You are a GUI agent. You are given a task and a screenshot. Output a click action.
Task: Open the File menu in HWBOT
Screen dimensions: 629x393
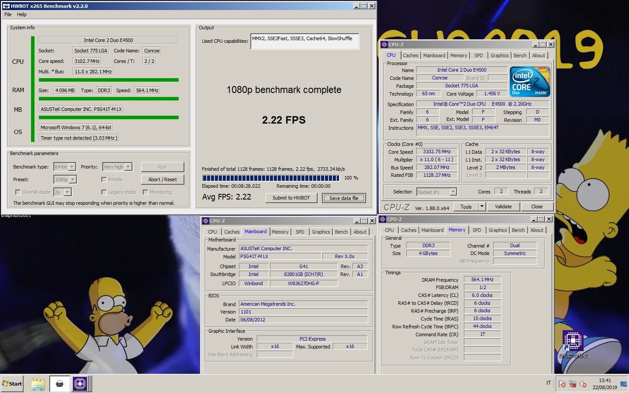click(8, 14)
